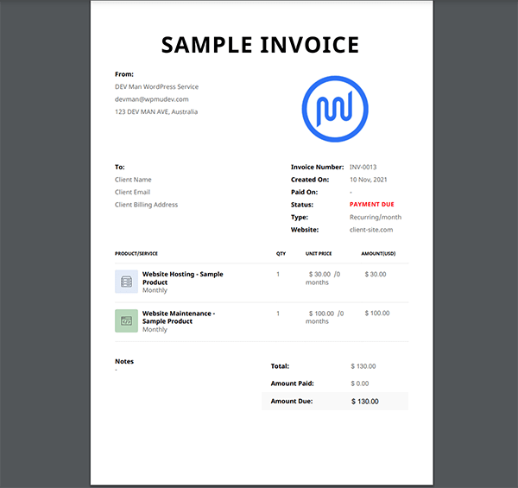
Task: Select Website Hosting - Sample Product name
Action: (x=183, y=278)
